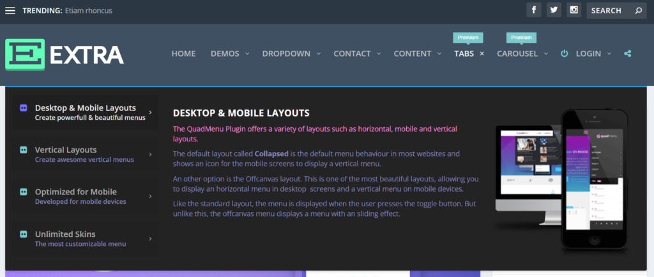654x277 pixels.
Task: Click the Vertical Layouts tab icon
Action: click(24, 150)
